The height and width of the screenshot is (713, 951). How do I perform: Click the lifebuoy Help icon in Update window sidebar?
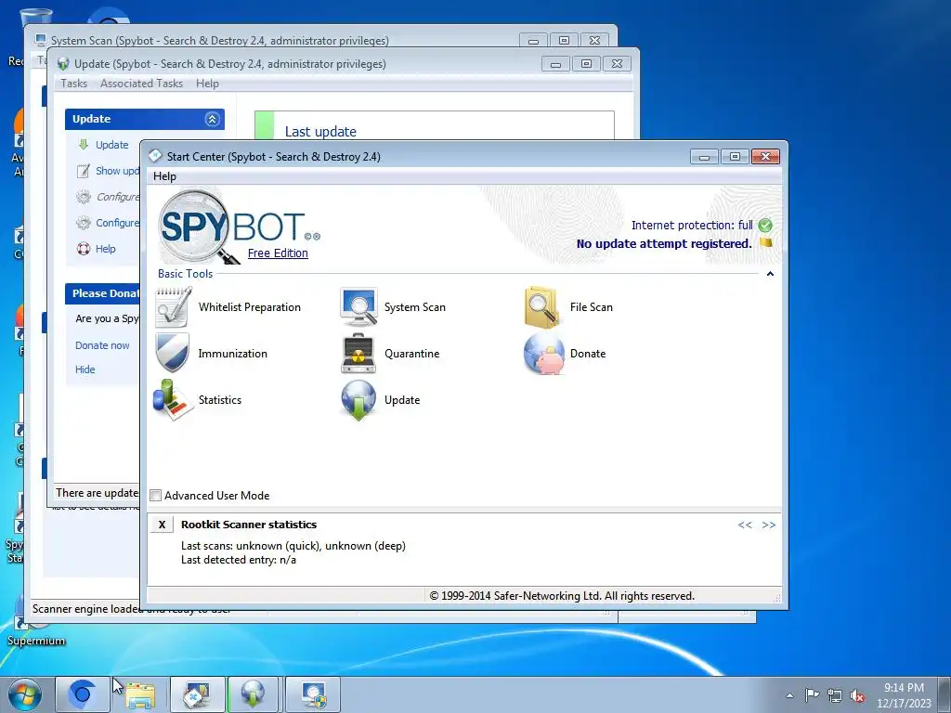[x=83, y=249]
